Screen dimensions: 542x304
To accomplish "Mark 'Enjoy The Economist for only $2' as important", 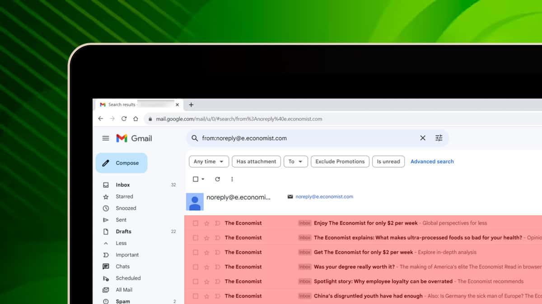I will (217, 223).
